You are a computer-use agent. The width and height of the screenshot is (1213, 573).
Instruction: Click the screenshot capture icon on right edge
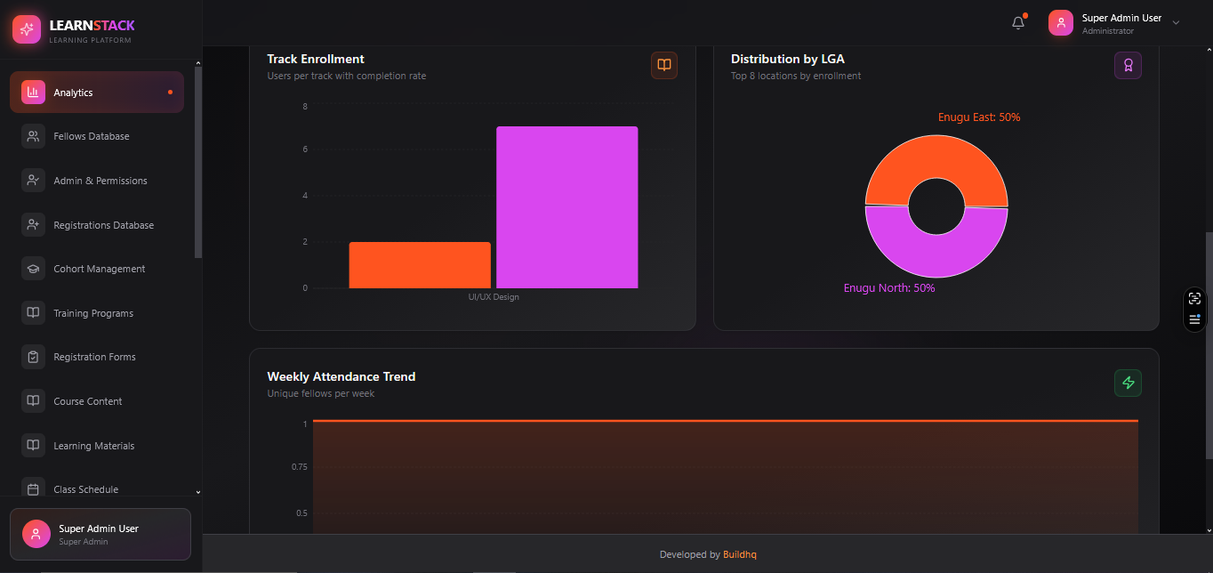[1194, 299]
